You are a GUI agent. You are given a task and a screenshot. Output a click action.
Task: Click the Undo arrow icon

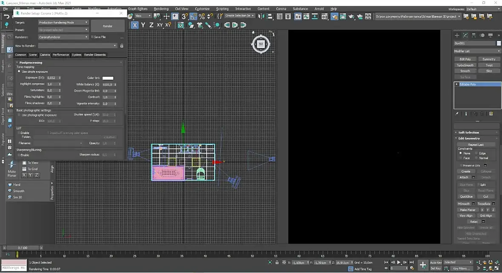pyautogui.click(x=6, y=16)
